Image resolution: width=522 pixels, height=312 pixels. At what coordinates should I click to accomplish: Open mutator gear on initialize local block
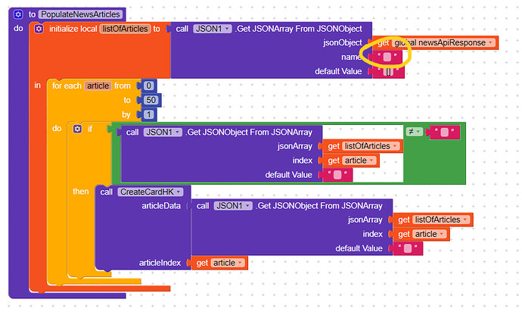[39, 29]
